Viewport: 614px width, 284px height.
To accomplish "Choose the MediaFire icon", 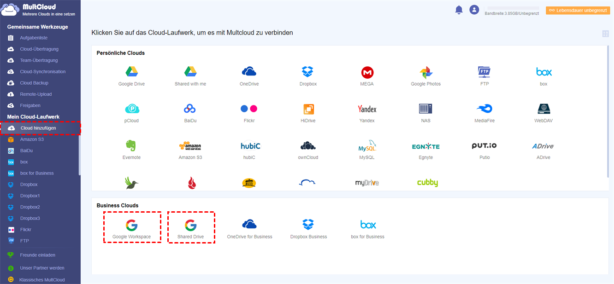I will pos(484,109).
